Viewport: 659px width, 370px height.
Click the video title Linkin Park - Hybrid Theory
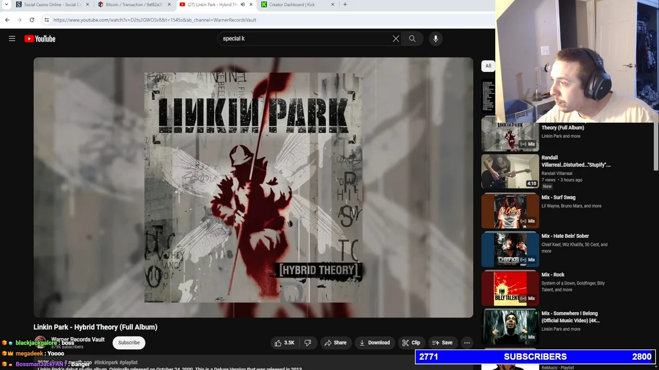point(95,327)
